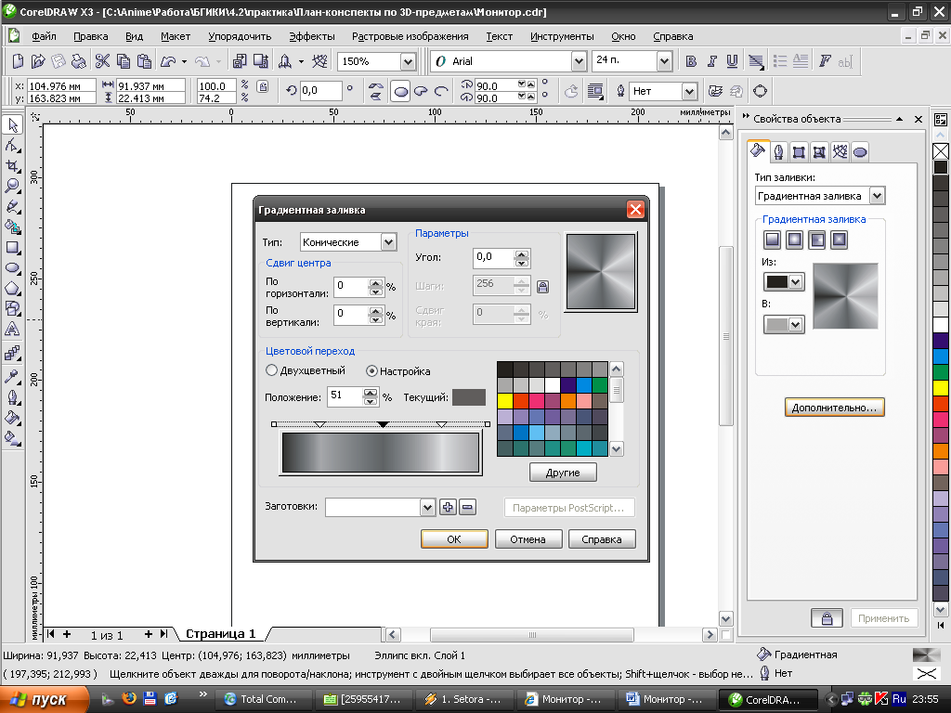This screenshot has width=951, height=713.
Task: Select the black gradient position marker
Action: pyautogui.click(x=383, y=424)
